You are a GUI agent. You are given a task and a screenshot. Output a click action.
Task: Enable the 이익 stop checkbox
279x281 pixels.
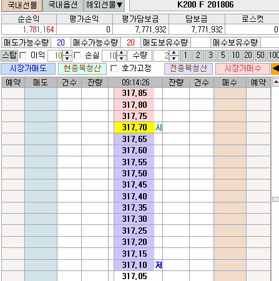coord(22,55)
